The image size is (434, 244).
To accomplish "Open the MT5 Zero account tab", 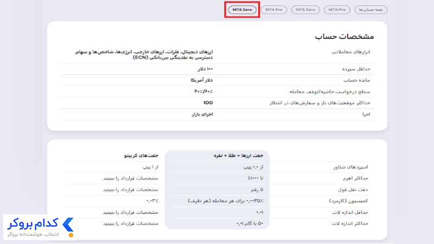I will [305, 10].
